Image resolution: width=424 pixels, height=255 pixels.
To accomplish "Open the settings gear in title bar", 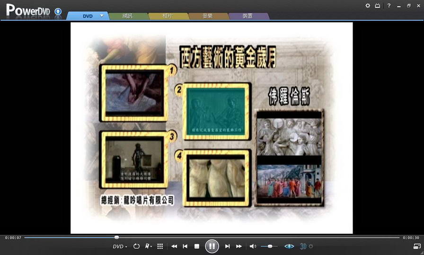I will (x=368, y=6).
